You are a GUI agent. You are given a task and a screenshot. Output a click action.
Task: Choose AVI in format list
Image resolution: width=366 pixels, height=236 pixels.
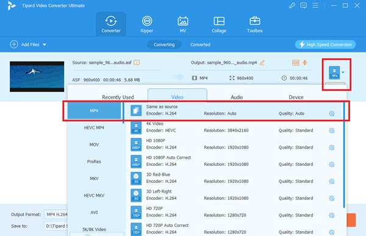tap(94, 212)
